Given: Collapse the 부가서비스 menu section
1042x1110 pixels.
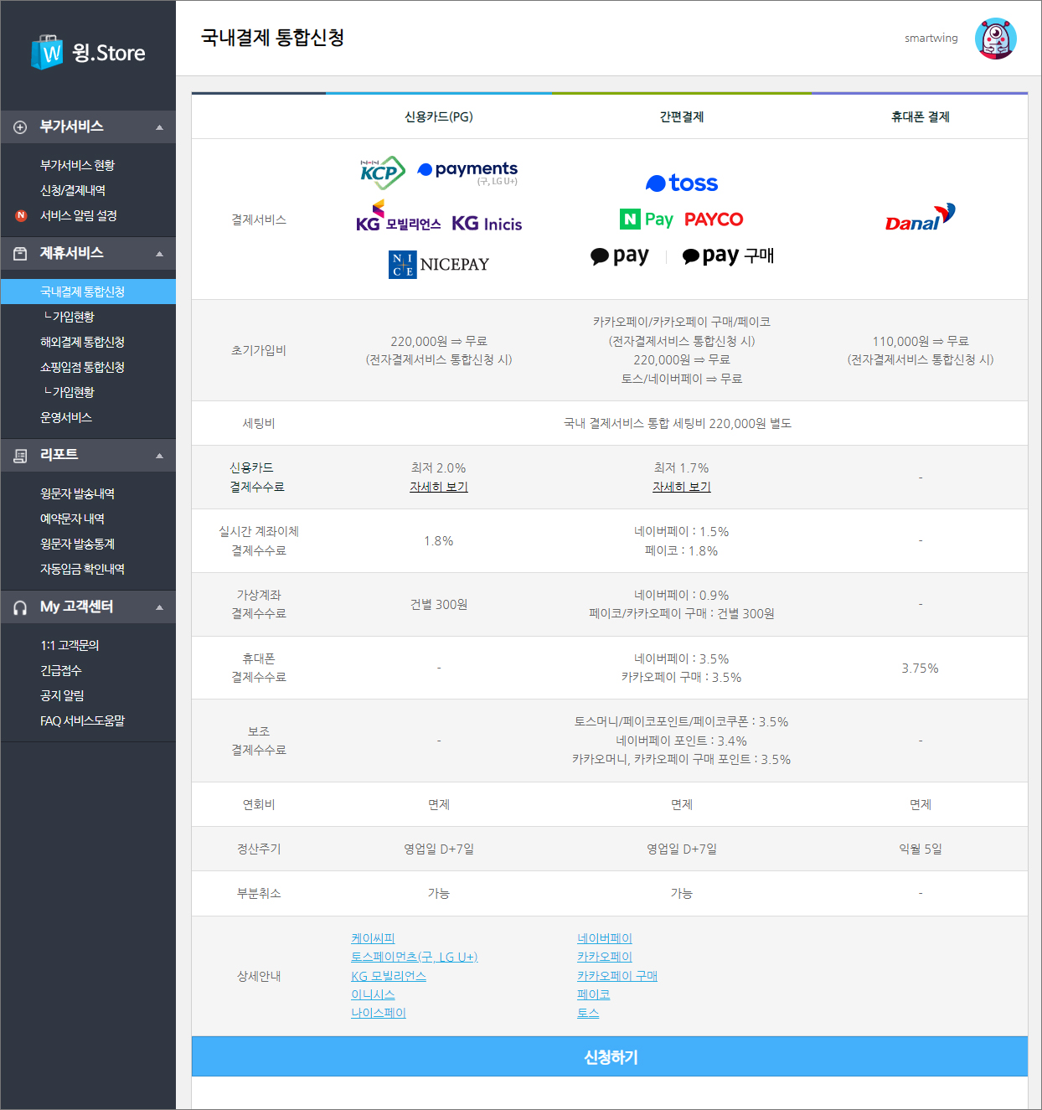Looking at the screenshot, I should (x=159, y=127).
